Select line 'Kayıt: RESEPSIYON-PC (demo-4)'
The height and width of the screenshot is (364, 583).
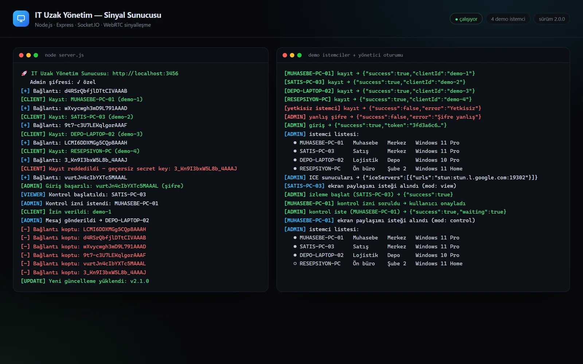(80, 151)
